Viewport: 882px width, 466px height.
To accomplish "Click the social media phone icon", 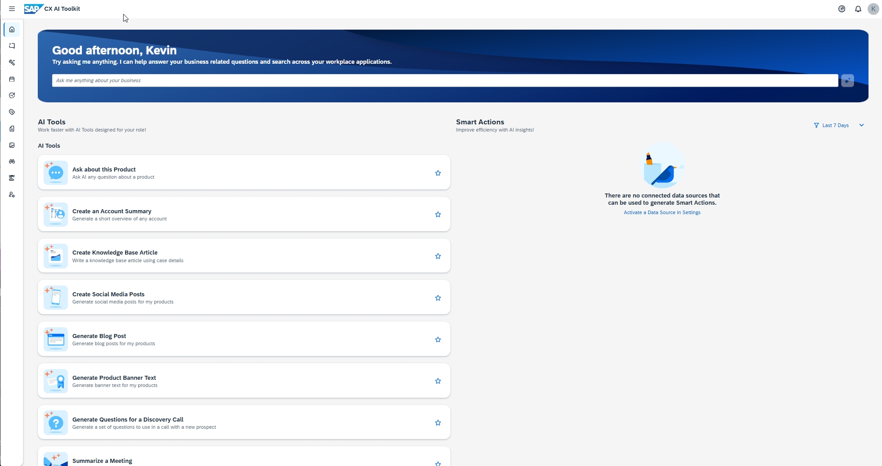I will point(56,298).
